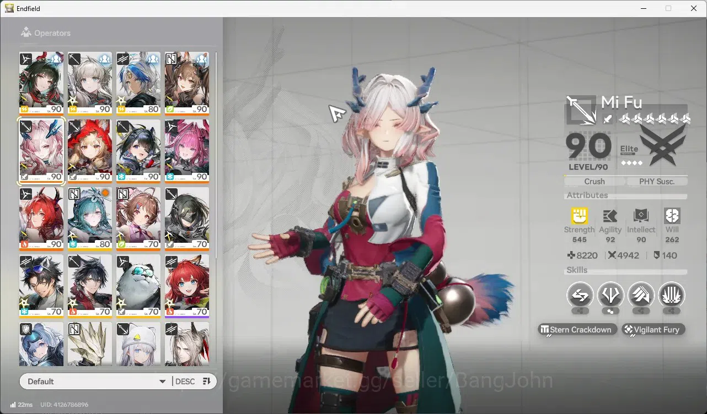This screenshot has width=707, height=414.
Task: Click the link badge under the third skill
Action: click(641, 311)
